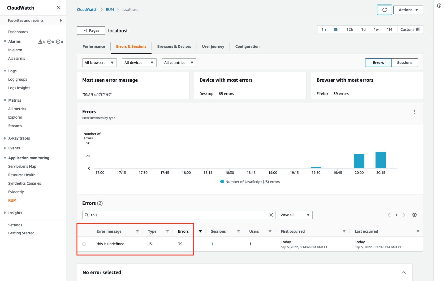444x281 pixels.
Task: Click the alarms in-alarm triangle icon
Action: point(40,42)
